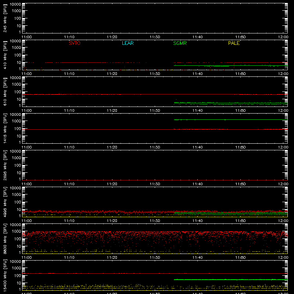Select the 8800 MHz [SFU] axis label
Screen dimensions: 294x294
click(x=5, y=239)
